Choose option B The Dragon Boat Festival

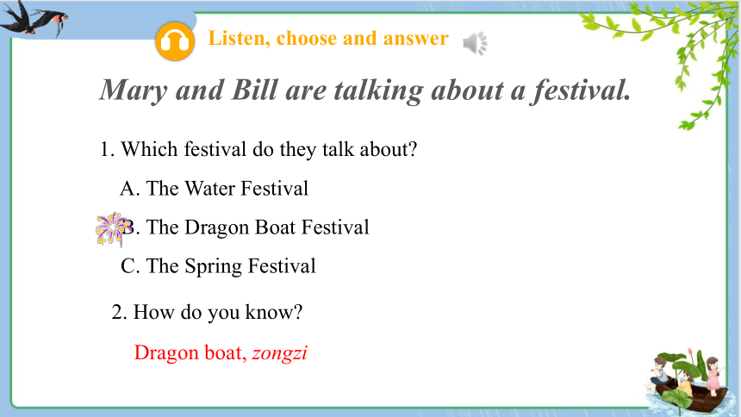[245, 227]
